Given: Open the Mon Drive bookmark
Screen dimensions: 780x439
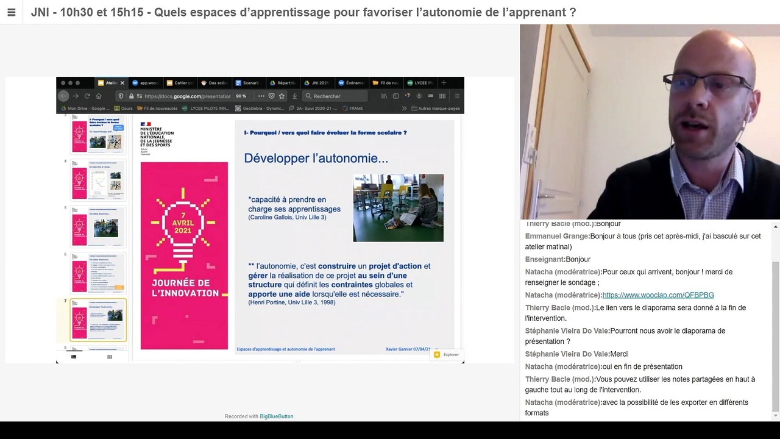Looking at the screenshot, I should [84, 108].
